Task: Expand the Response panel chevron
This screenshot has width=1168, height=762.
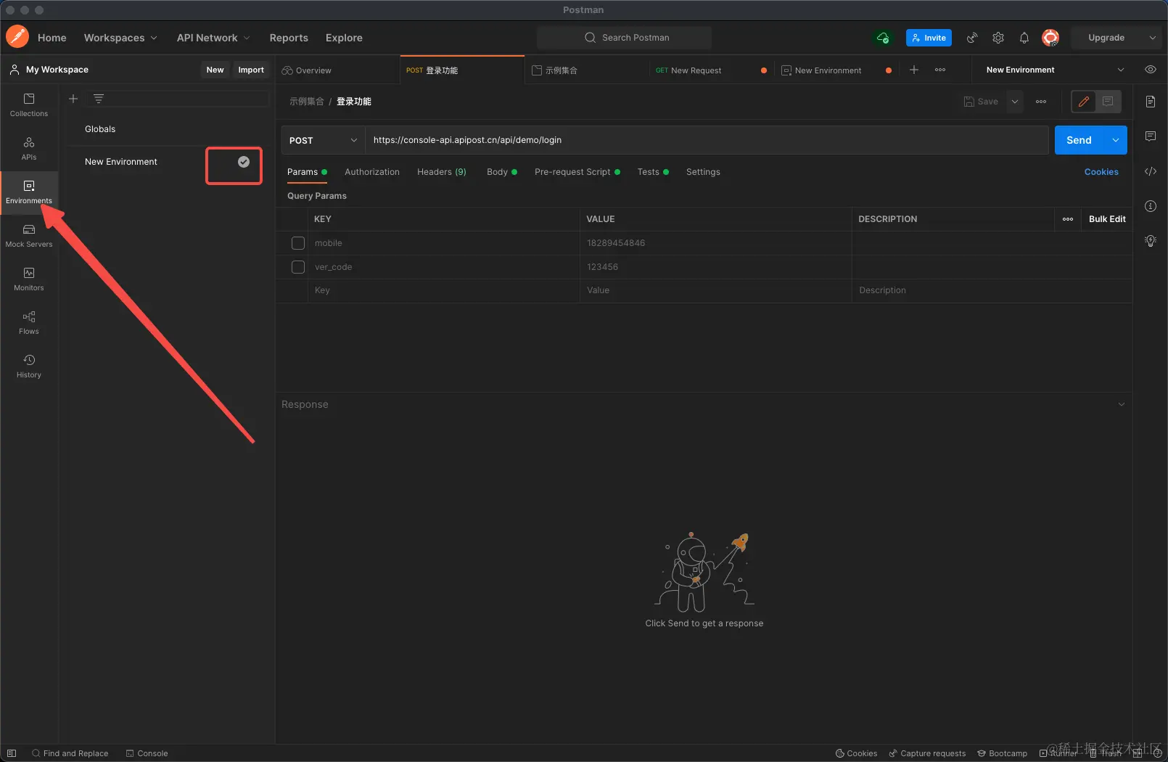Action: click(1122, 404)
